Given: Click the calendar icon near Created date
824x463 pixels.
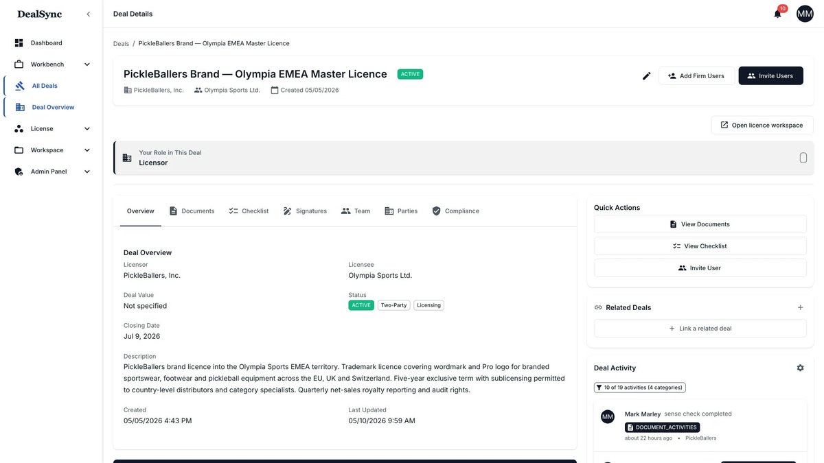Looking at the screenshot, I should (275, 90).
